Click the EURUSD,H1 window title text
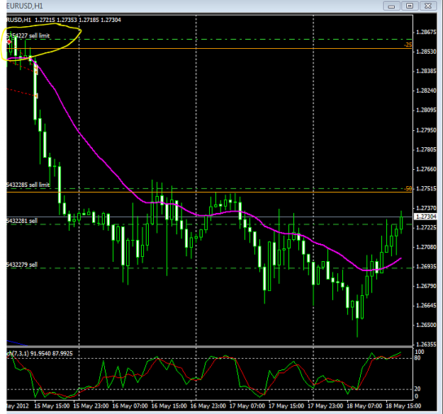The height and width of the screenshot is (414, 443). pyautogui.click(x=25, y=6)
